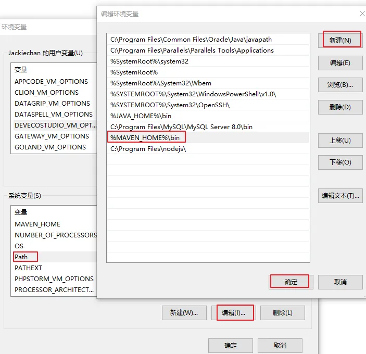
Task: Select GOLAND_VM_OPTIONS user variable
Action: coord(50,147)
